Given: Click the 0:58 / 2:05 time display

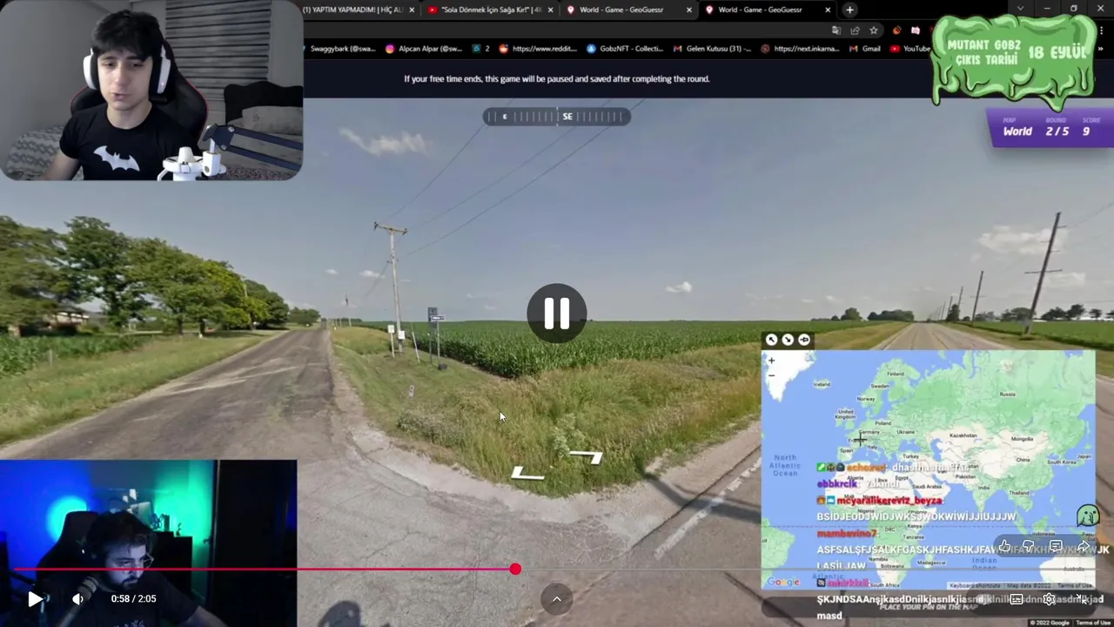Looking at the screenshot, I should [x=133, y=599].
